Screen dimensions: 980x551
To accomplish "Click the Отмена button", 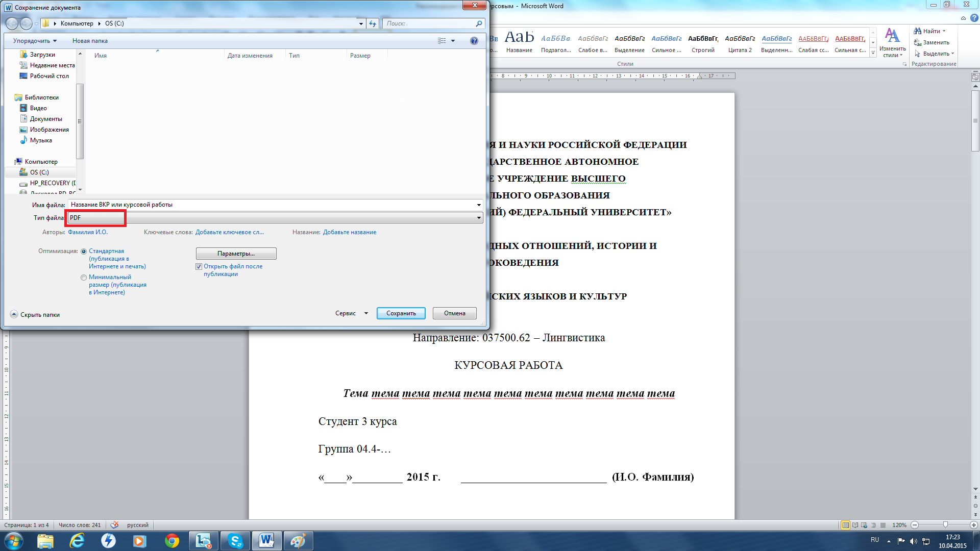I will 455,313.
